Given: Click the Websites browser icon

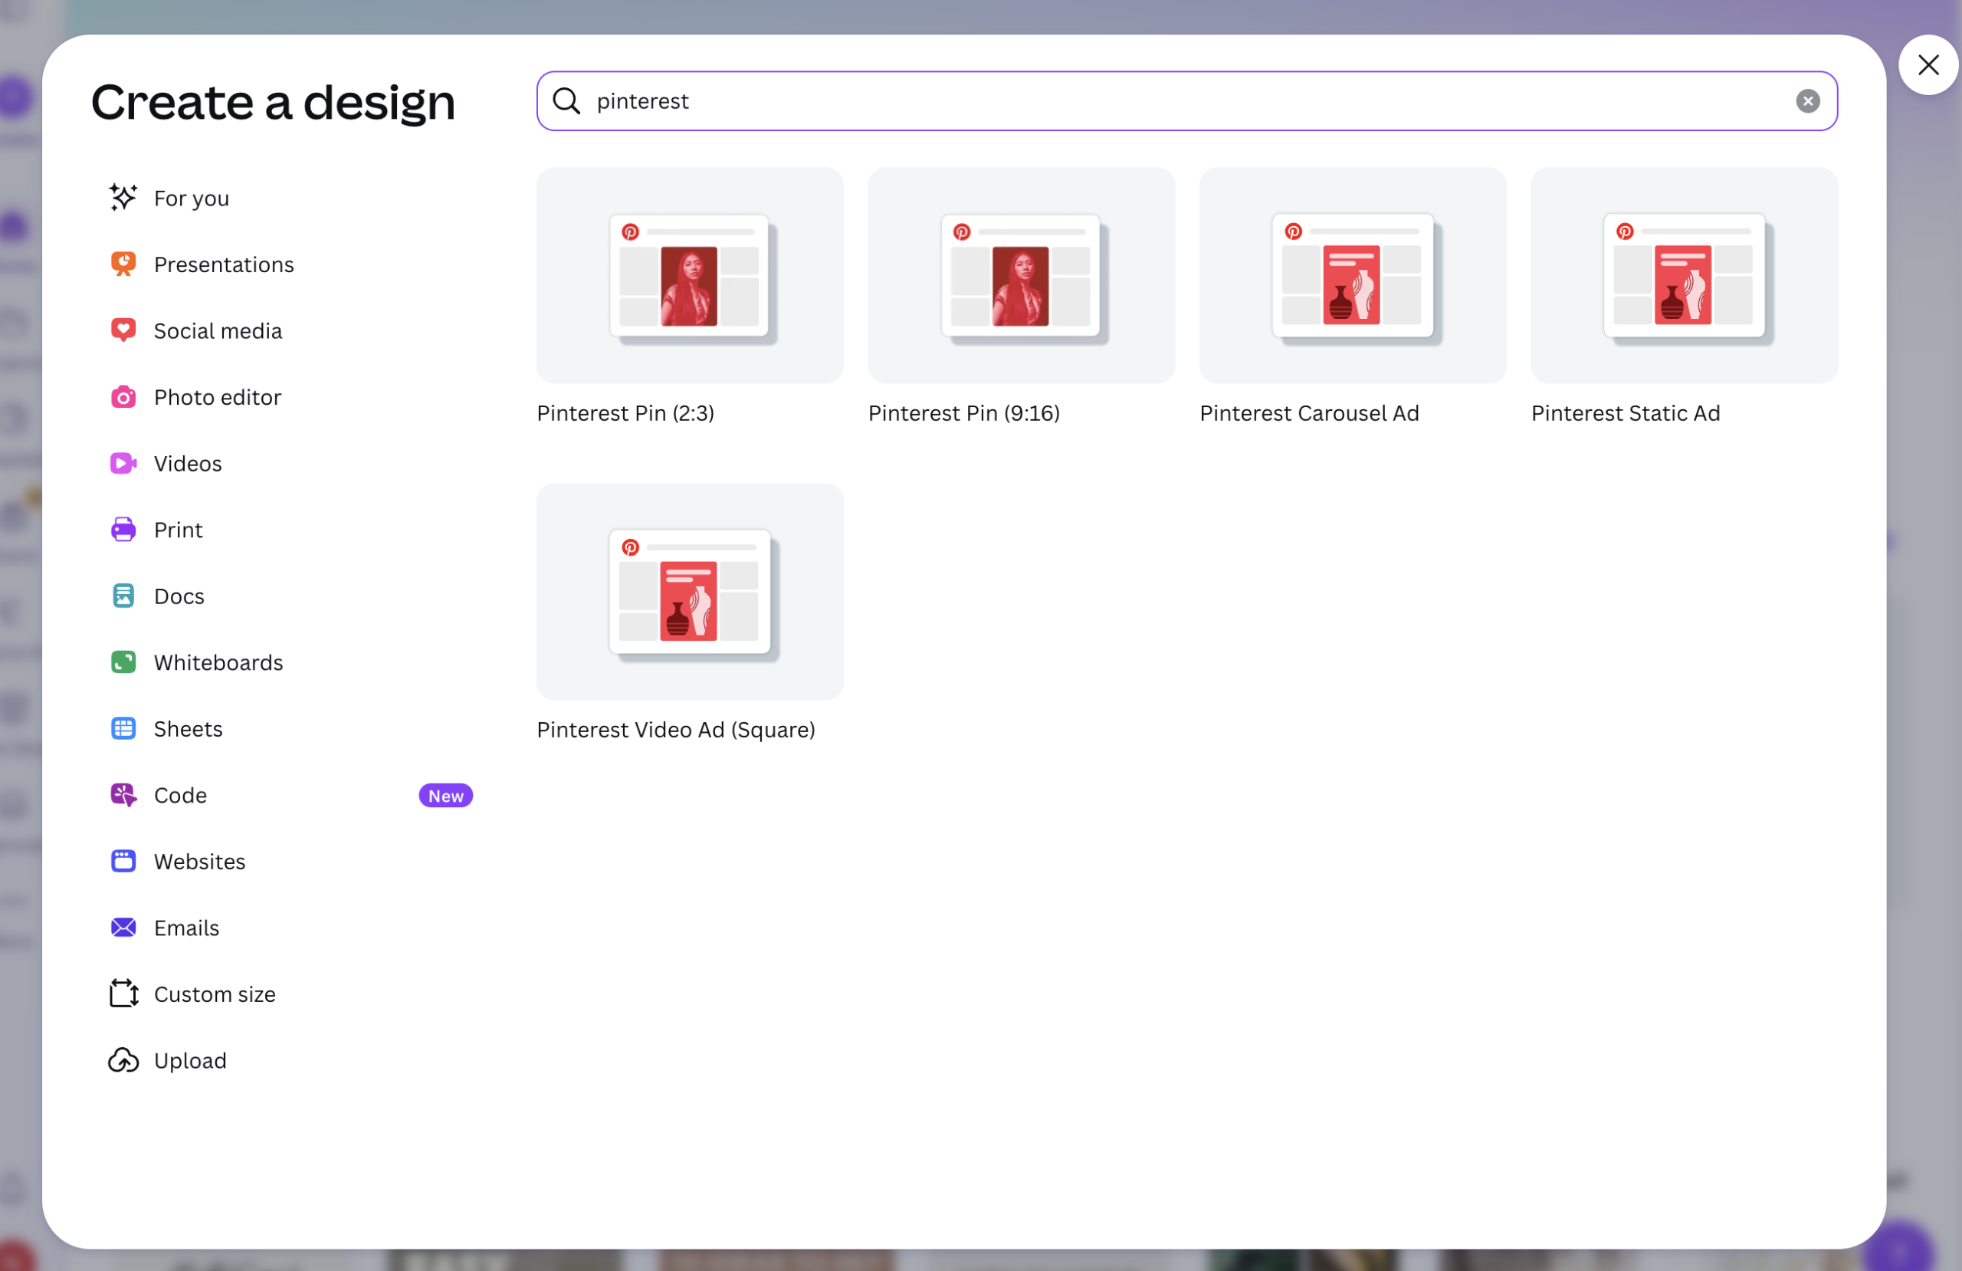Looking at the screenshot, I should tap(123, 860).
